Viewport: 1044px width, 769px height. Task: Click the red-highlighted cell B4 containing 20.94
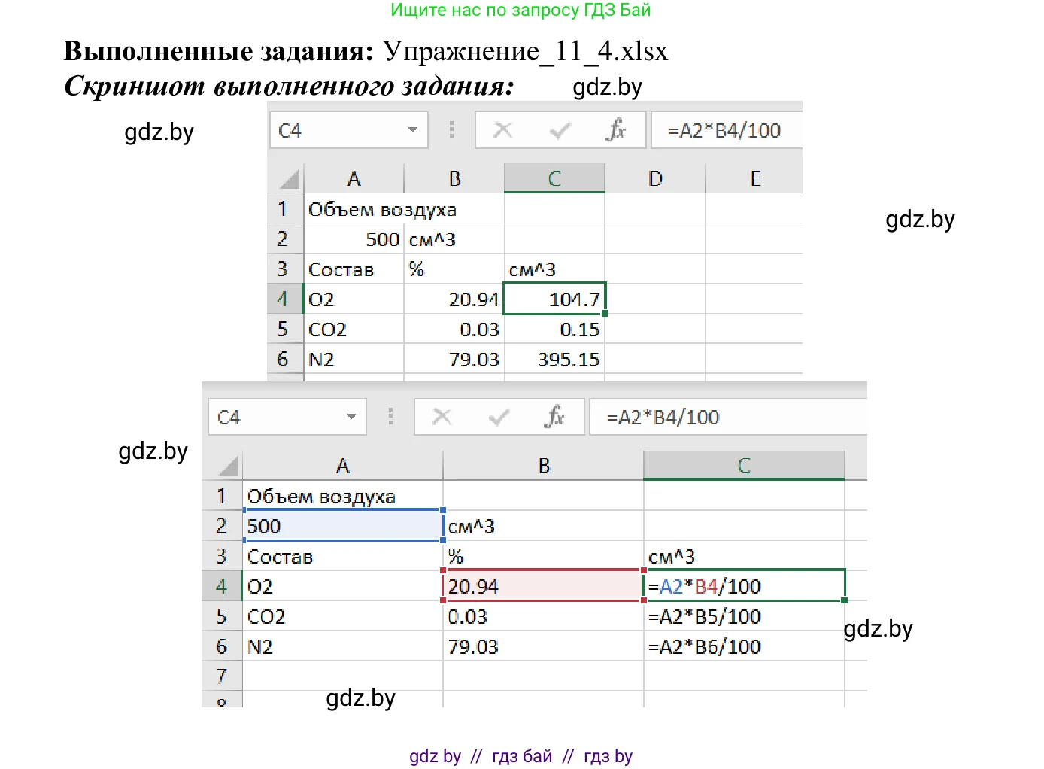click(542, 586)
